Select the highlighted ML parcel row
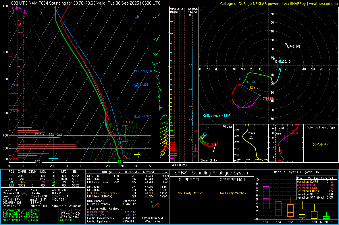 (x=43, y=182)
